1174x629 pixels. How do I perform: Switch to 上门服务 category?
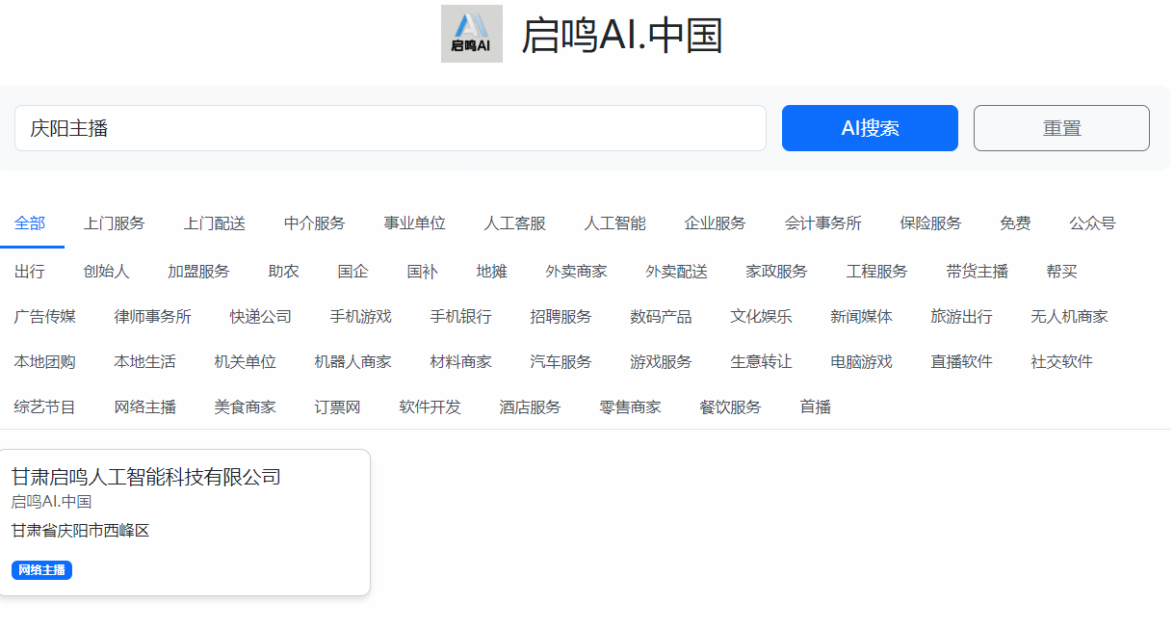[x=115, y=223]
